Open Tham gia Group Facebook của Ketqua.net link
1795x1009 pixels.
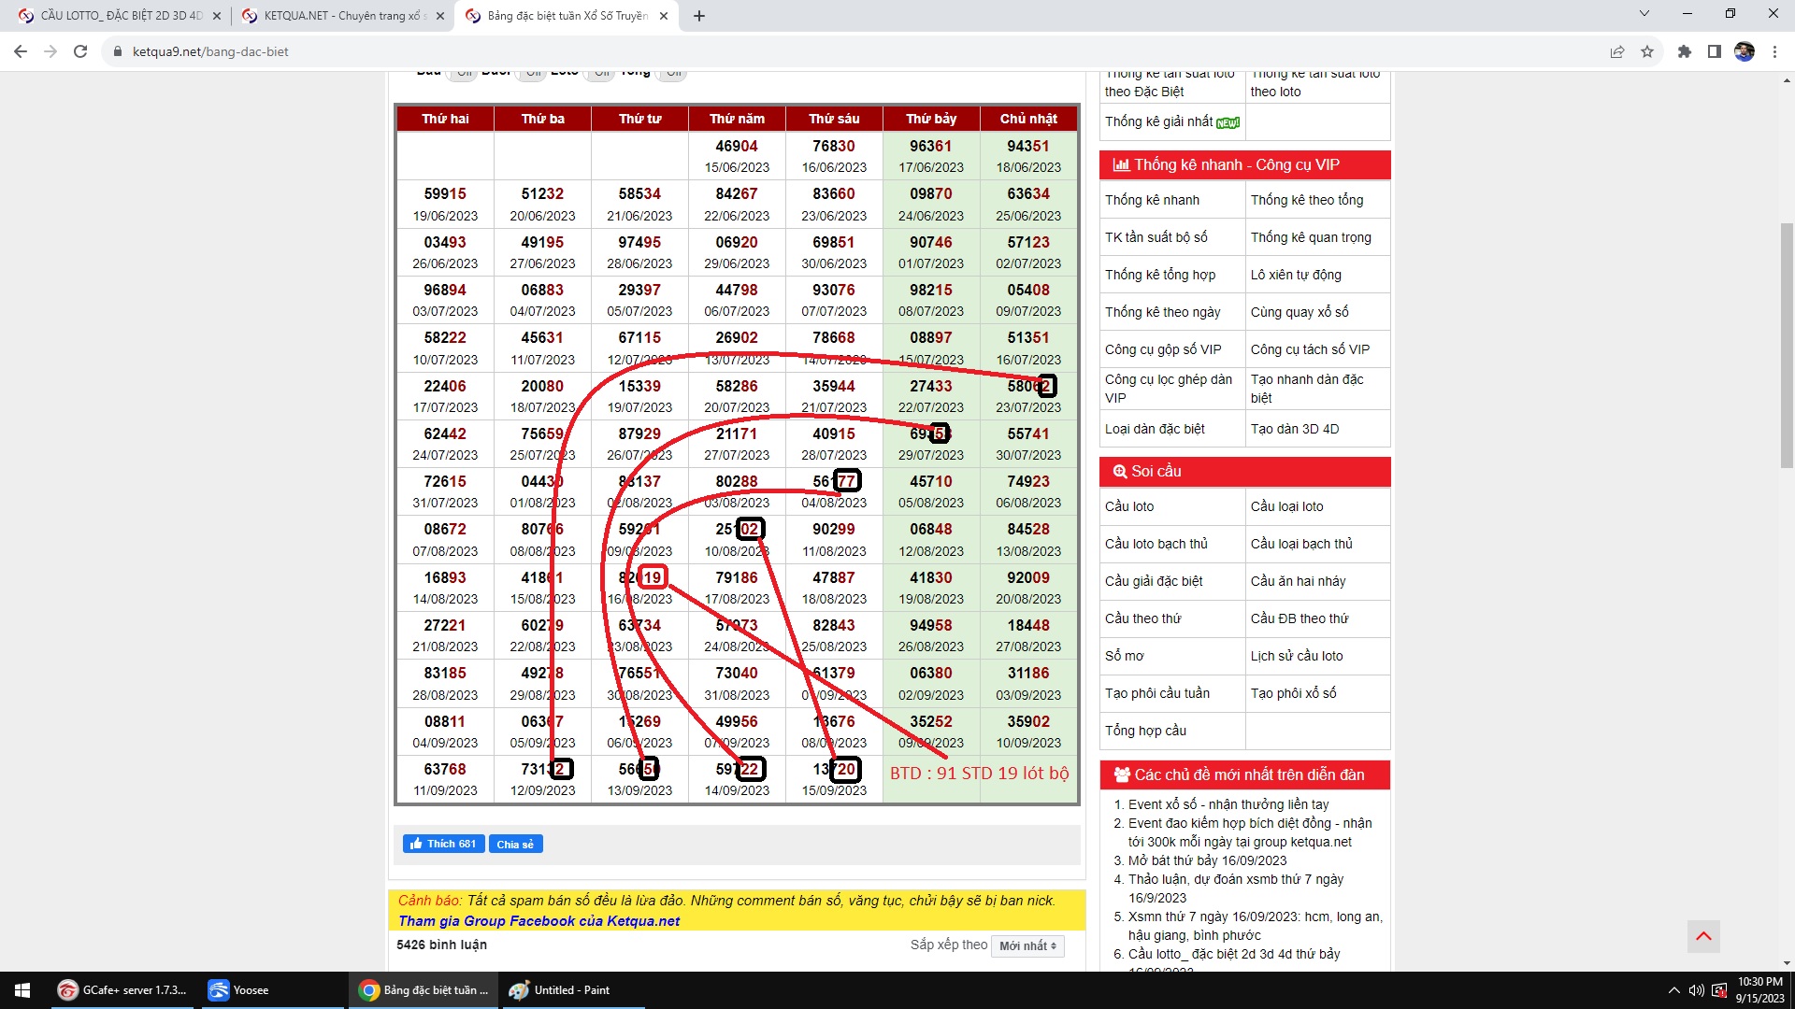click(x=538, y=921)
